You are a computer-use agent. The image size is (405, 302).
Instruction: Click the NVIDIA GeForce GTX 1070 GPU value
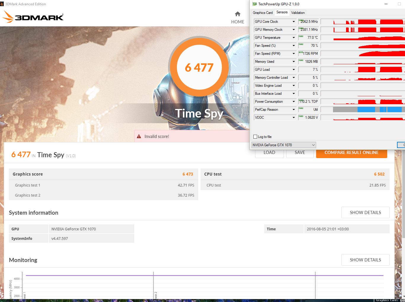[x=73, y=229]
